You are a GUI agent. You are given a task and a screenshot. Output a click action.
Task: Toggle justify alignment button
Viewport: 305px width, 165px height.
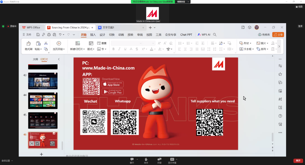click(x=197, y=49)
